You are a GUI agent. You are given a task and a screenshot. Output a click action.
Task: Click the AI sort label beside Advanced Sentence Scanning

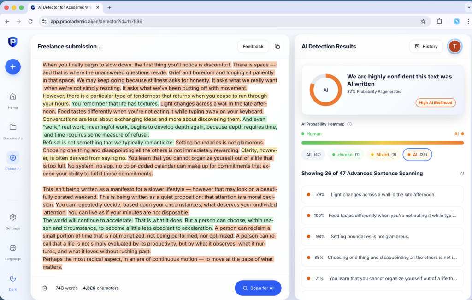pyautogui.click(x=462, y=174)
